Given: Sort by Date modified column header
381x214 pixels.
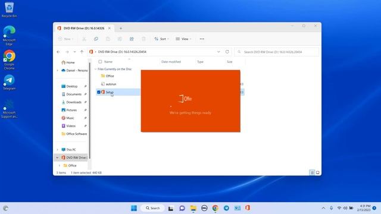Looking at the screenshot, I should click(x=171, y=62).
